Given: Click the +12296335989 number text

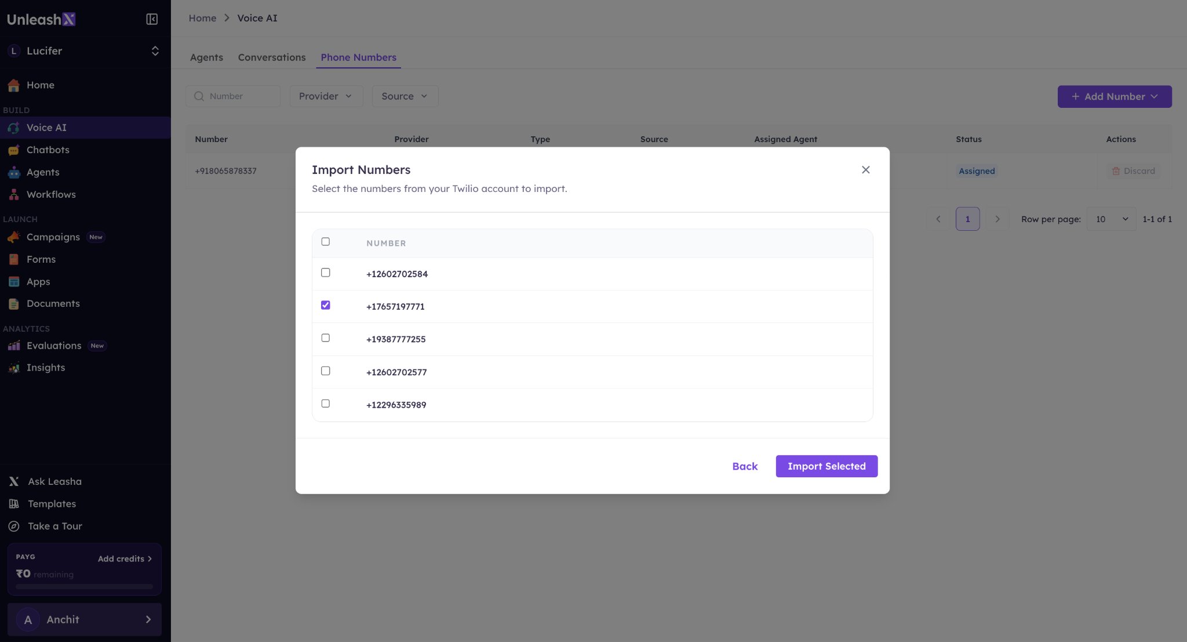Looking at the screenshot, I should (x=396, y=405).
